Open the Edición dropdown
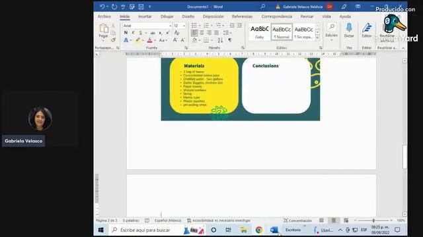The image size is (423, 237). point(332,32)
